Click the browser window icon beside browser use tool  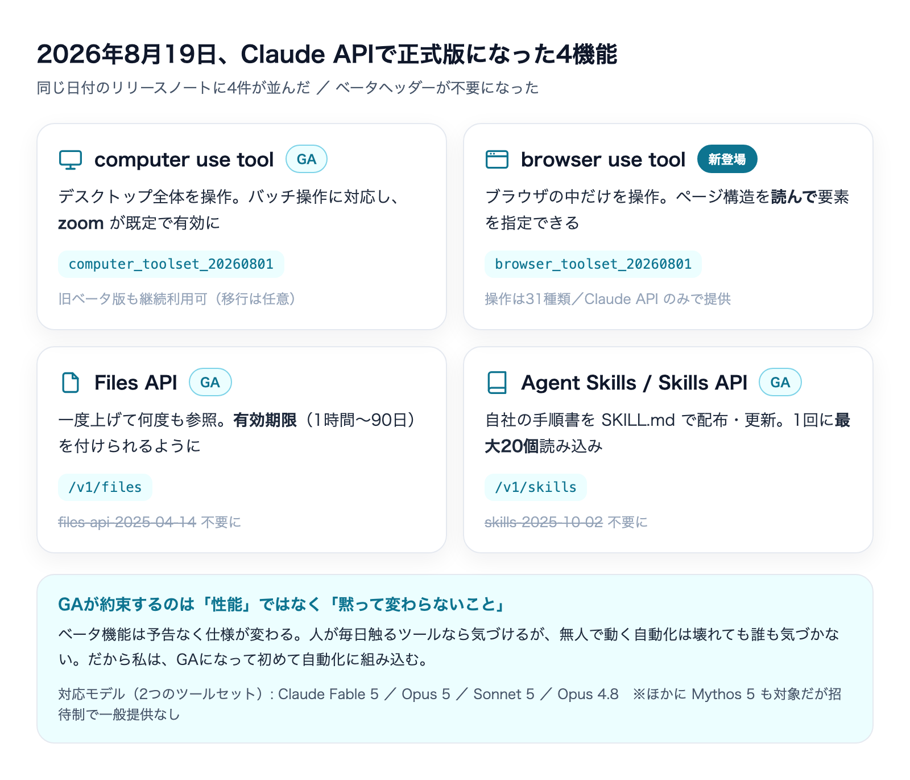point(497,159)
